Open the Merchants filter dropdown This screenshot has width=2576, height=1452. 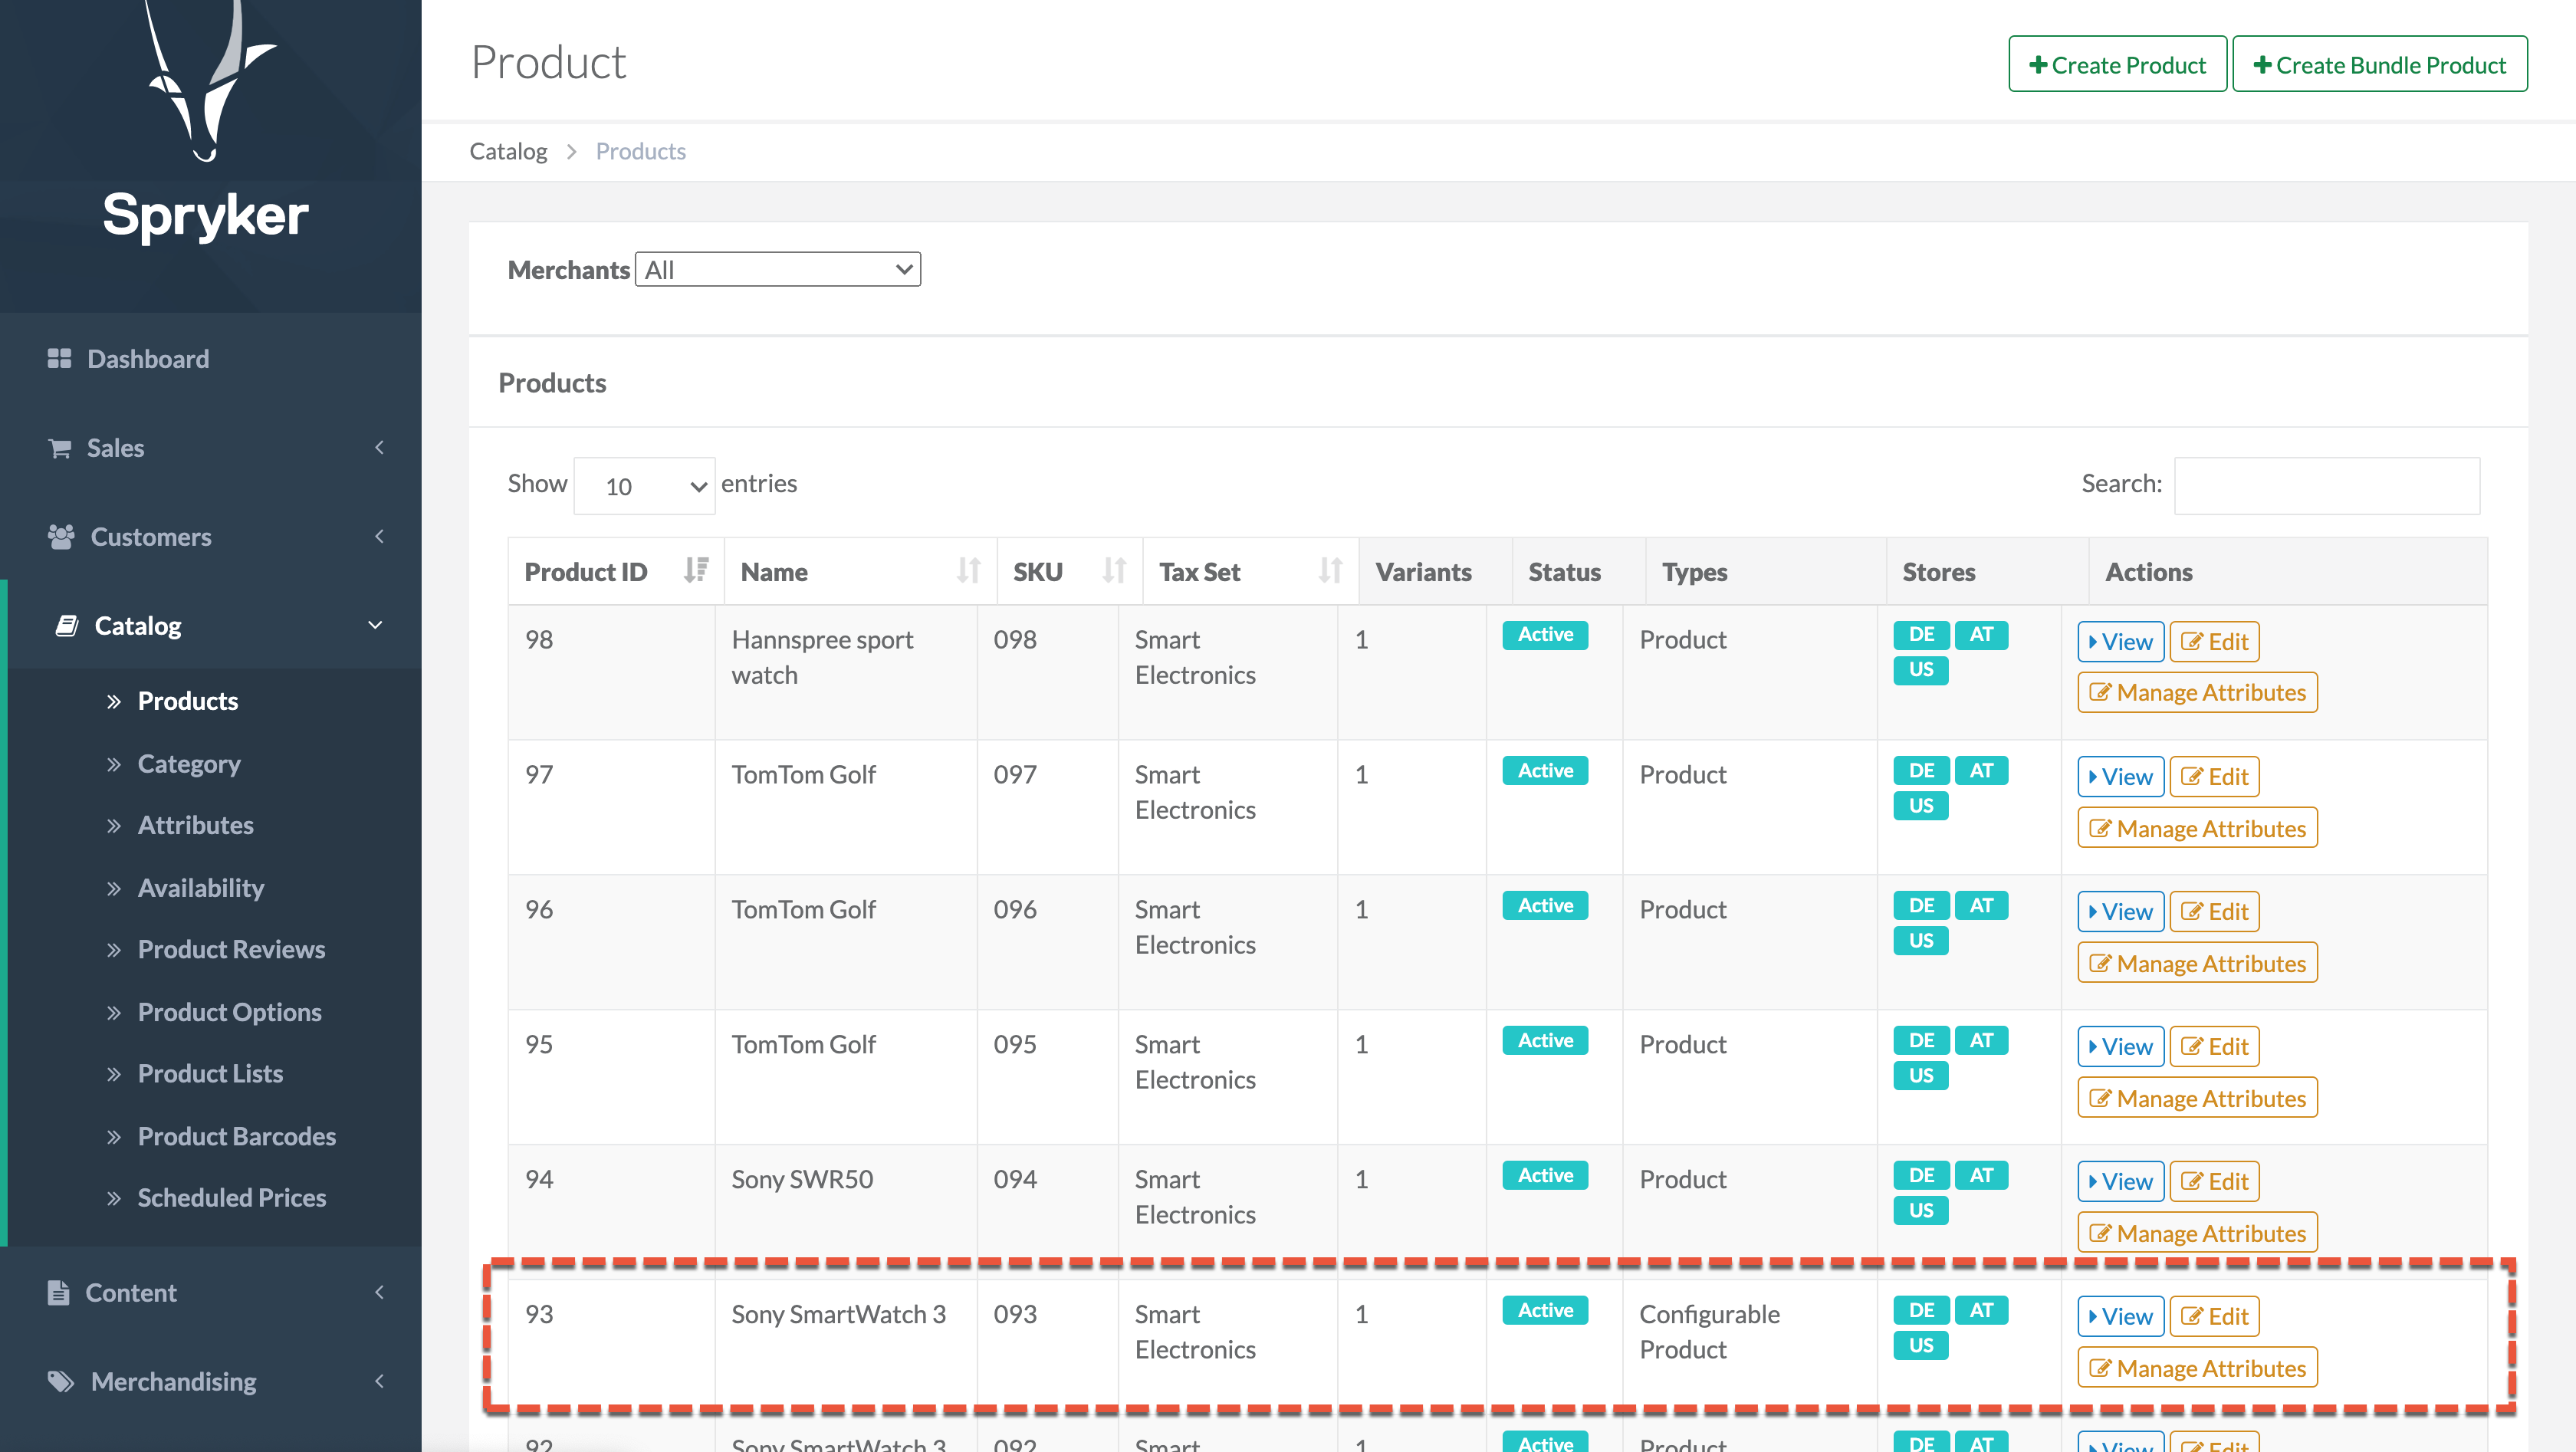[778, 269]
